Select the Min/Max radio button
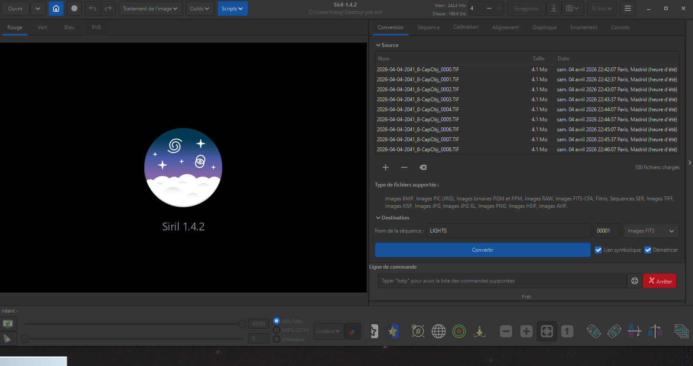 277,321
